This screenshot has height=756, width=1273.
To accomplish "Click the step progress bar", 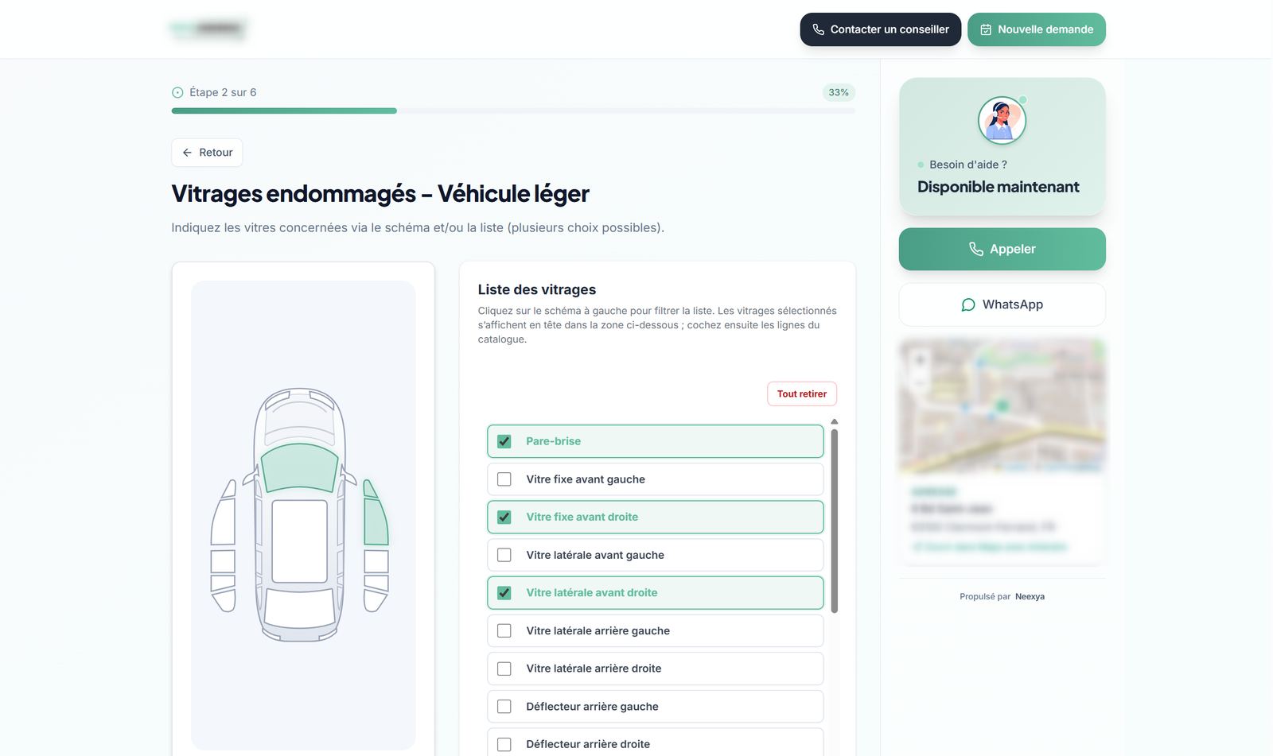I will click(513, 111).
